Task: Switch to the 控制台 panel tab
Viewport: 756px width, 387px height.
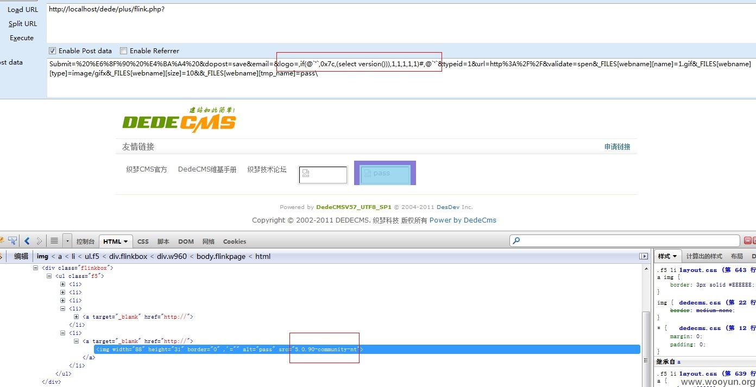Action: pos(85,242)
